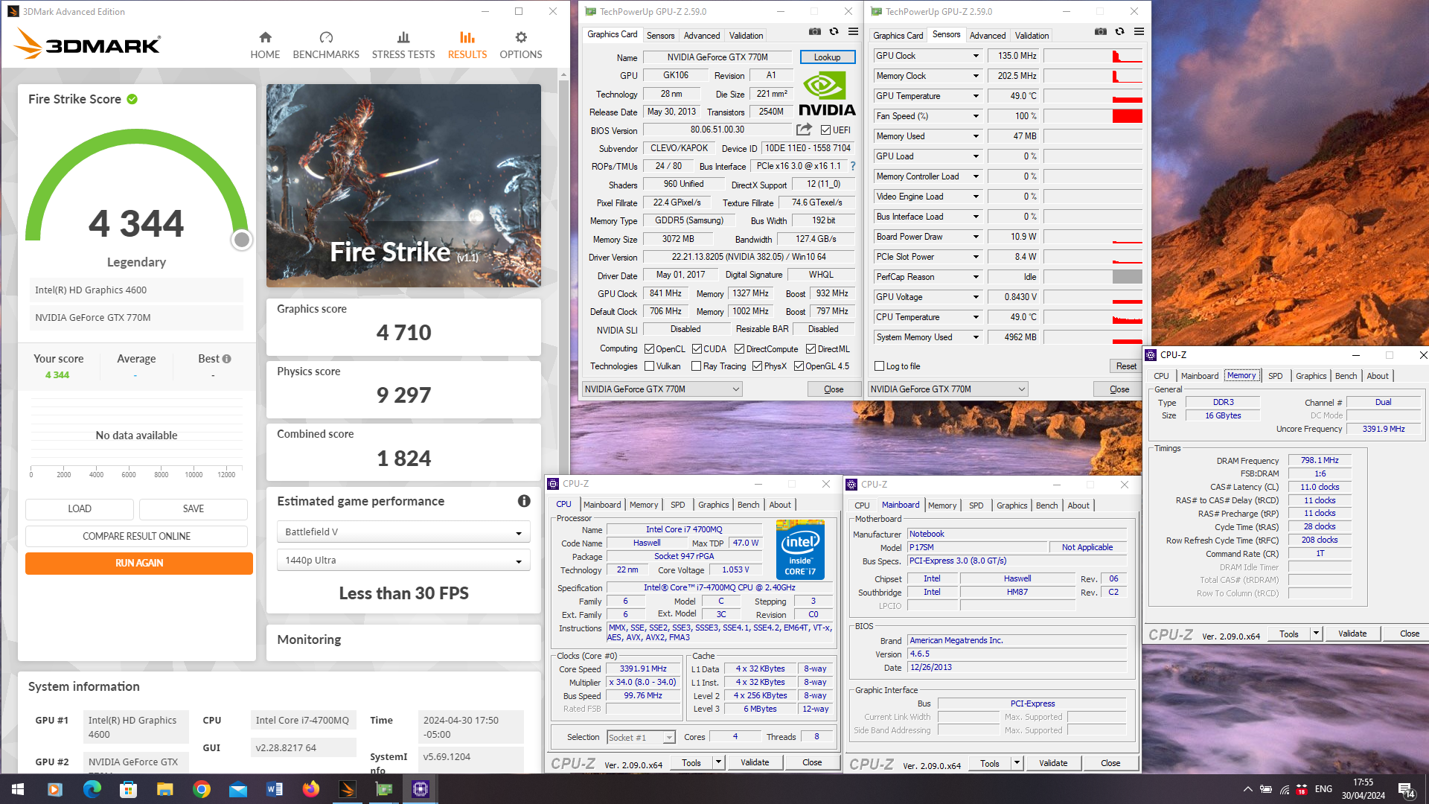Switch to GPU-Z via taskbar icon
The width and height of the screenshot is (1429, 804).
[x=384, y=789]
